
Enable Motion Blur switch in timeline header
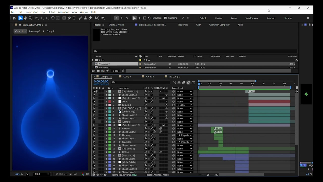(189, 83)
